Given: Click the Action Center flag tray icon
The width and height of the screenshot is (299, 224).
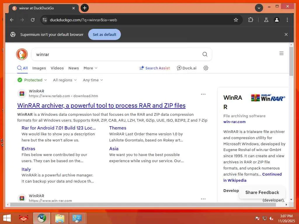Looking at the screenshot, I should pyautogui.click(x=257, y=218).
